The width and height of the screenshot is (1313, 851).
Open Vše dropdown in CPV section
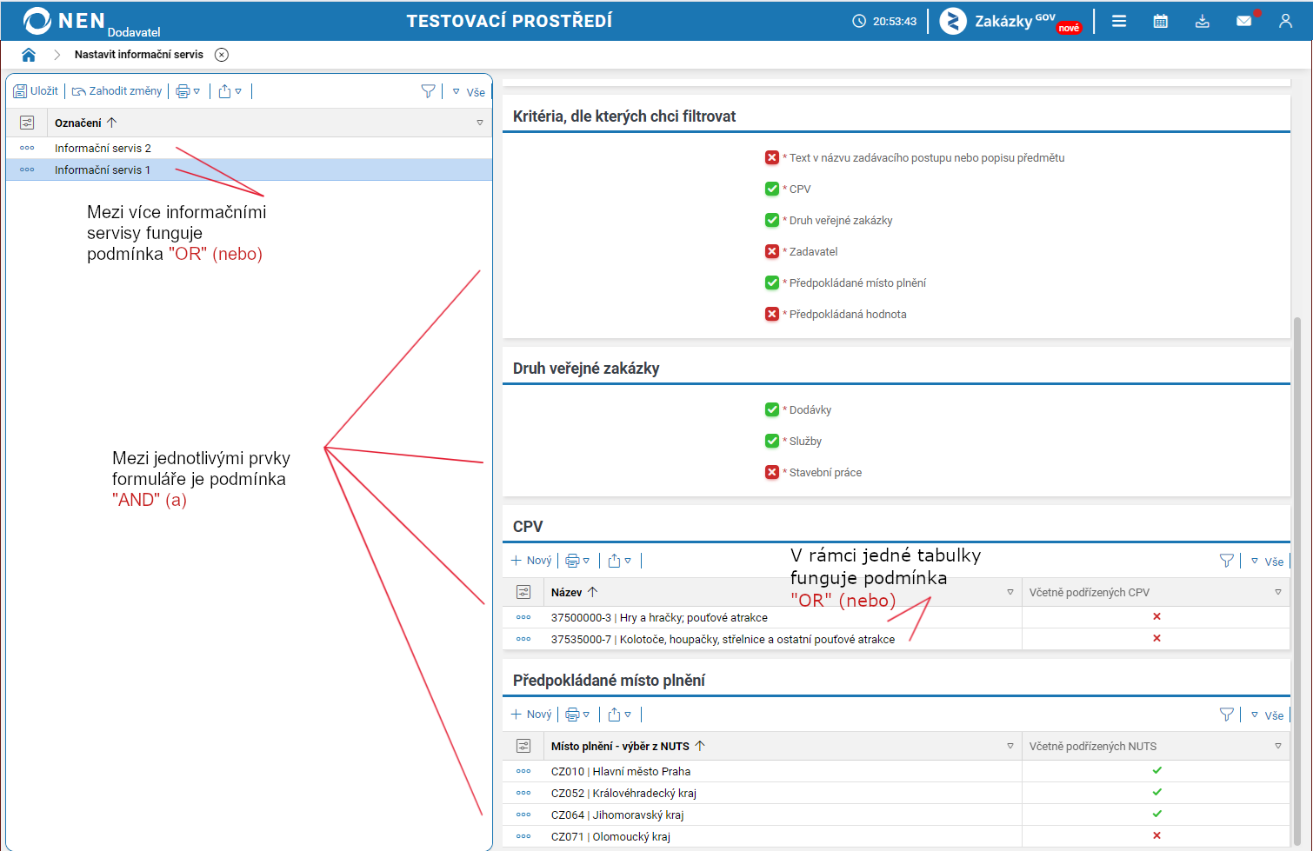1268,562
